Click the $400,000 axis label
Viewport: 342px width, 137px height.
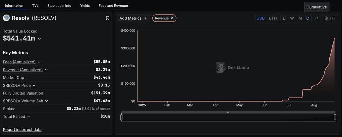click(128, 31)
